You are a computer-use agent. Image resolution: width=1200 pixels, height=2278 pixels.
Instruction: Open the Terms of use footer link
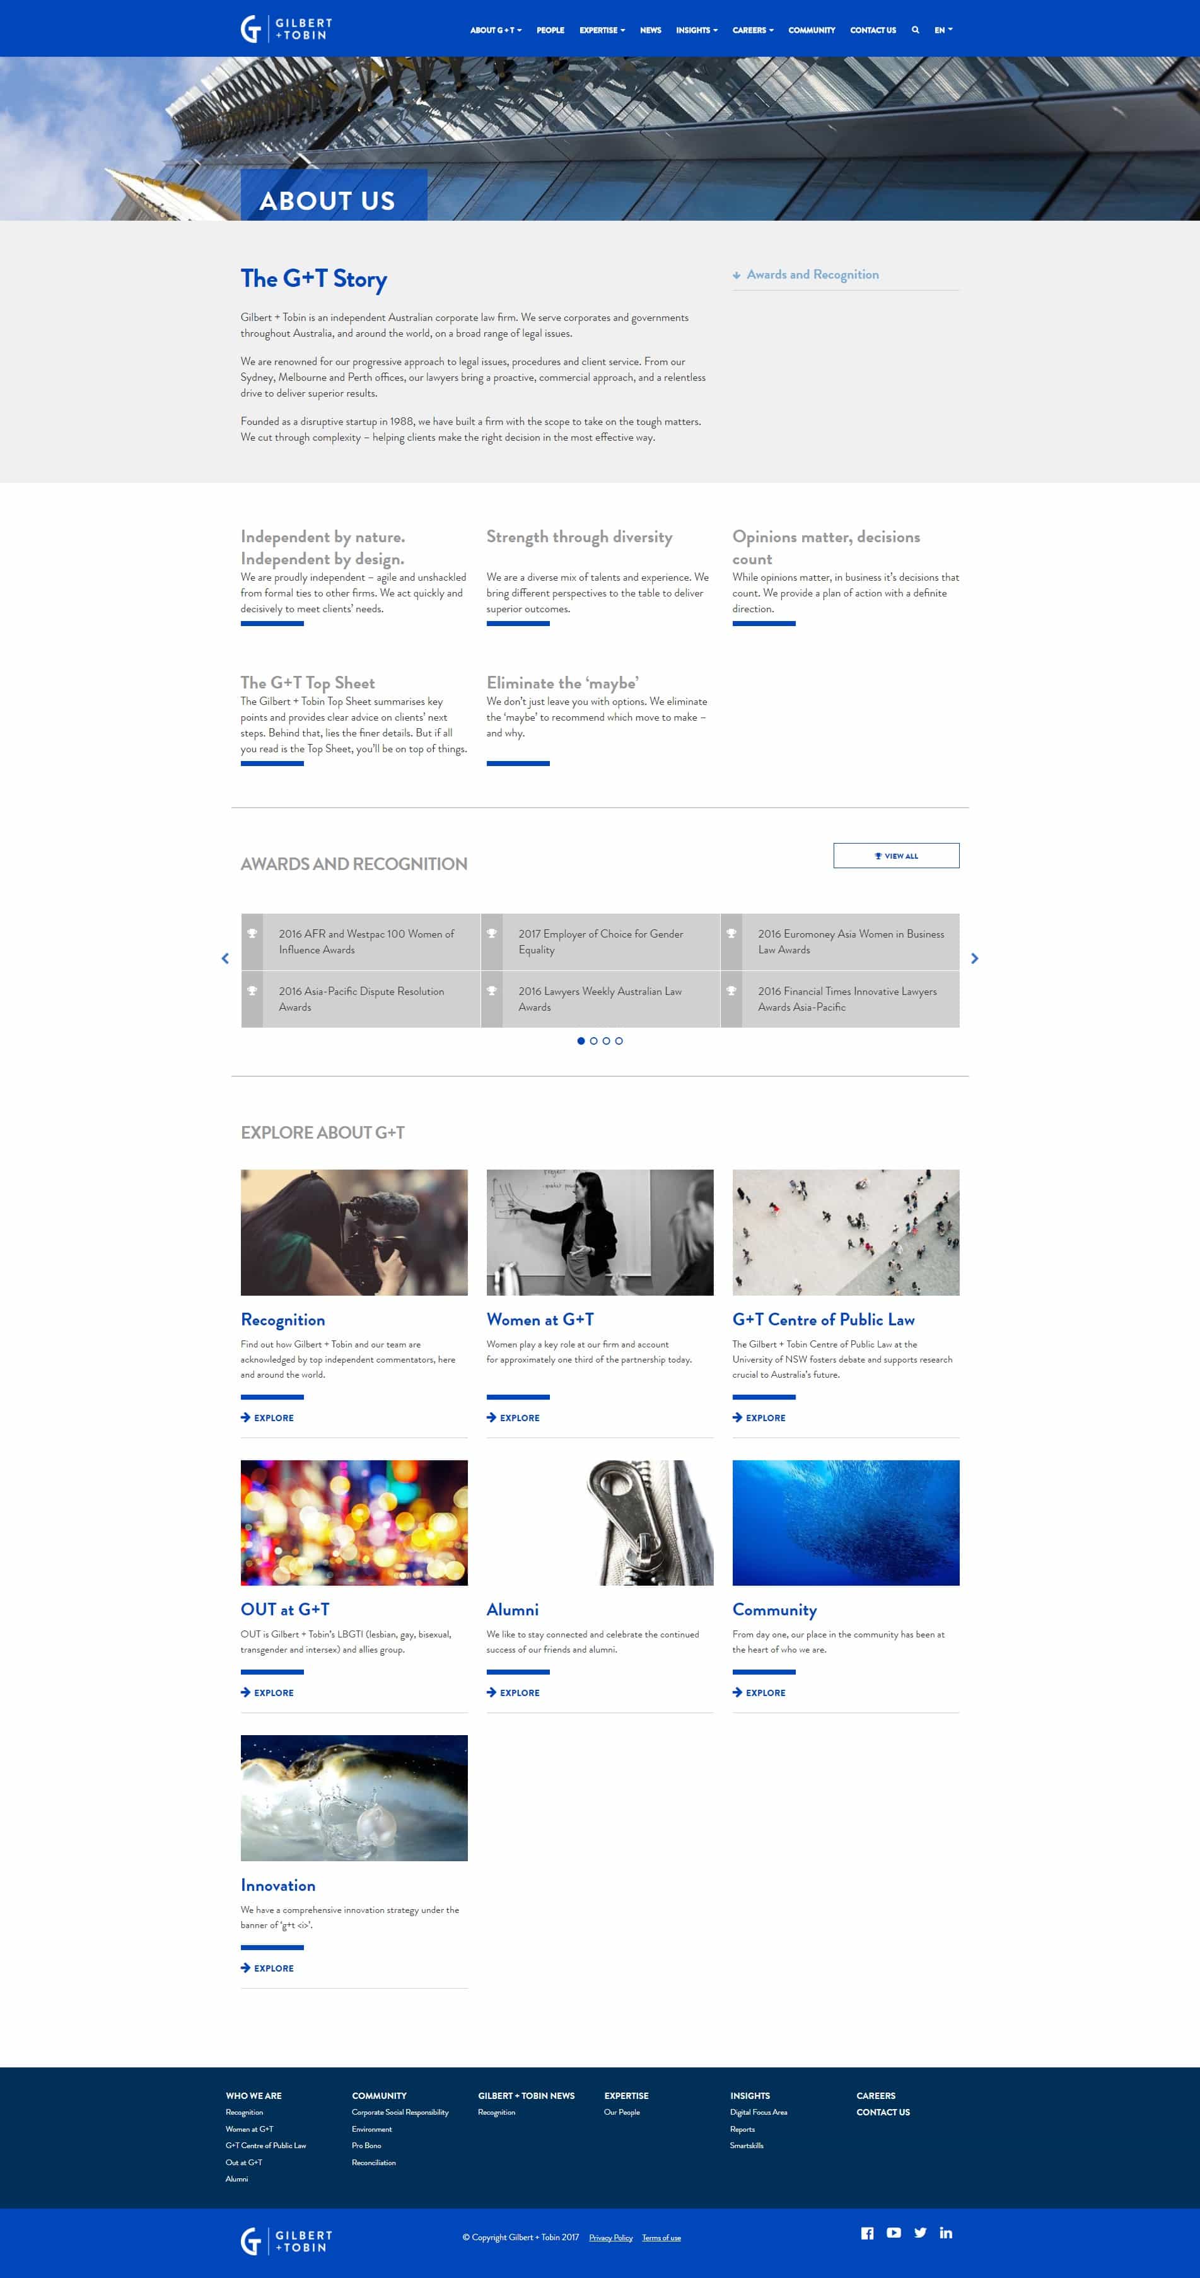point(661,2237)
